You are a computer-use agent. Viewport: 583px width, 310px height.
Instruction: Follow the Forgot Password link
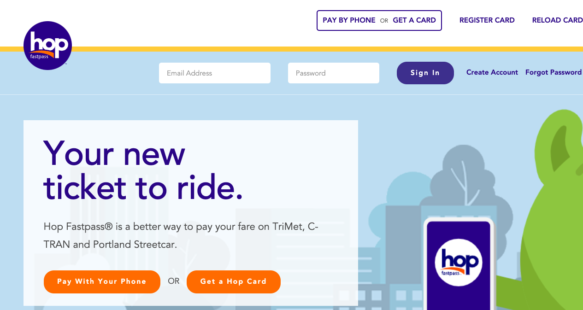(553, 72)
